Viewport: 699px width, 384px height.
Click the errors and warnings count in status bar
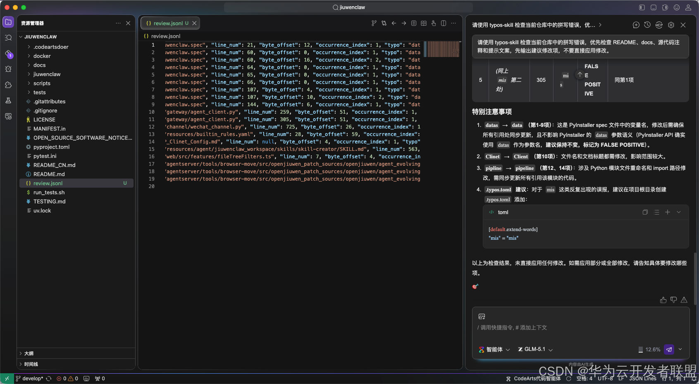[x=67, y=379]
